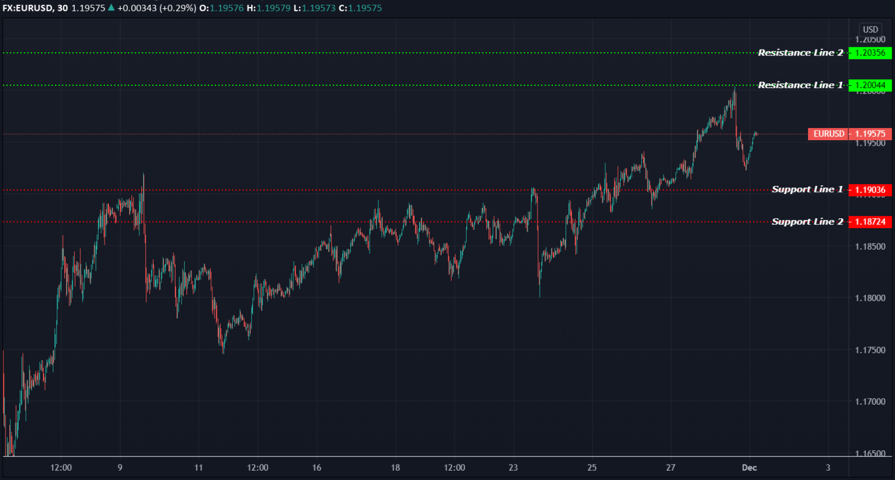Click the 1.17500 price axis label
This screenshot has height=480, width=895.
click(870, 350)
